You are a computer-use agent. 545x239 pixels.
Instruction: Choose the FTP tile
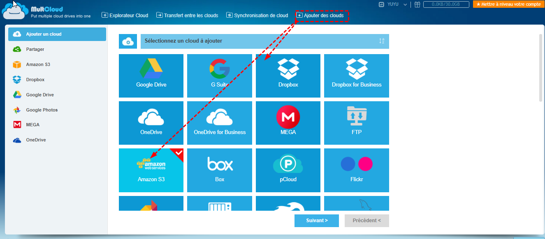click(x=357, y=123)
